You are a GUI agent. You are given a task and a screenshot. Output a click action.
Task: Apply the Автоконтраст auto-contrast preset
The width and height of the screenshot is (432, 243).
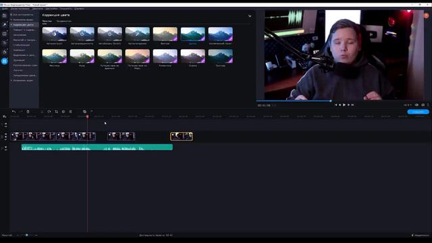54,34
